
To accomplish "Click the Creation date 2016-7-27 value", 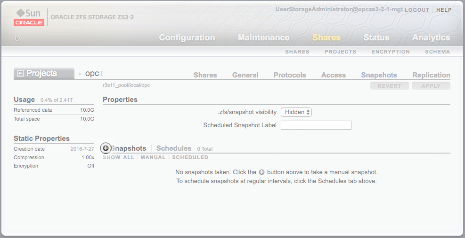I will 82,149.
